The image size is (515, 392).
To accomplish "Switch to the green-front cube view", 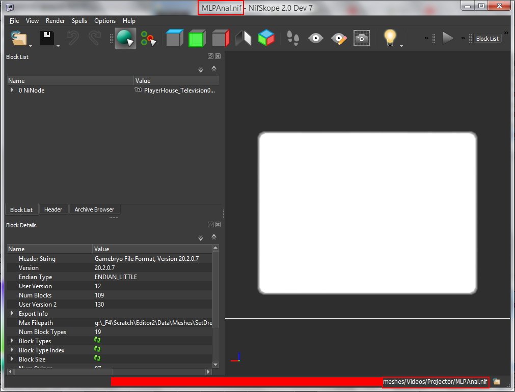I will coord(197,39).
